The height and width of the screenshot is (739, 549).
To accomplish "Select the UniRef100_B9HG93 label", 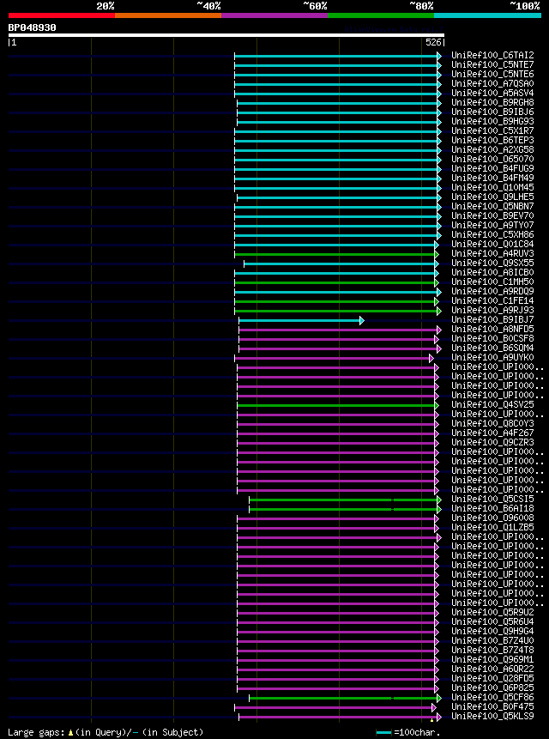I will click(x=492, y=122).
